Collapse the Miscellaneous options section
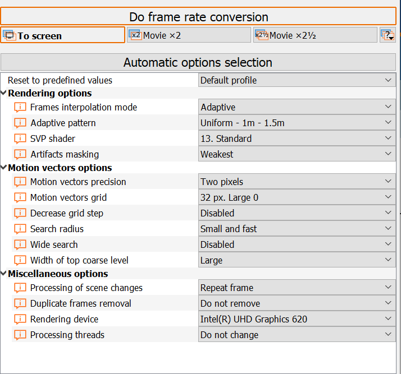The image size is (401, 374). coord(4,274)
